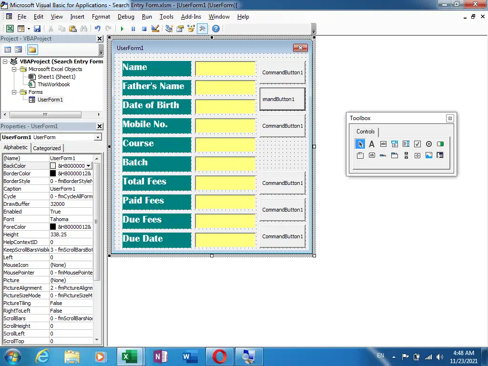Toggle Folders in the Project panel

coord(32,50)
